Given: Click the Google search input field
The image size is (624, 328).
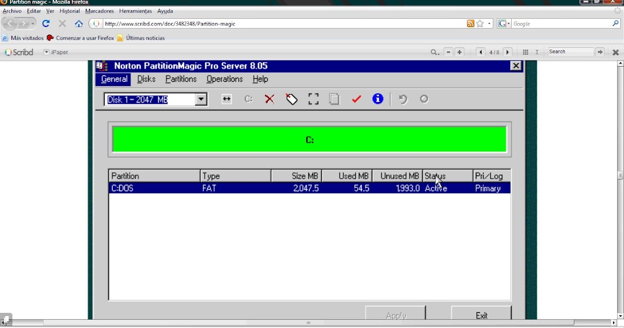Looking at the screenshot, I should coord(562,23).
